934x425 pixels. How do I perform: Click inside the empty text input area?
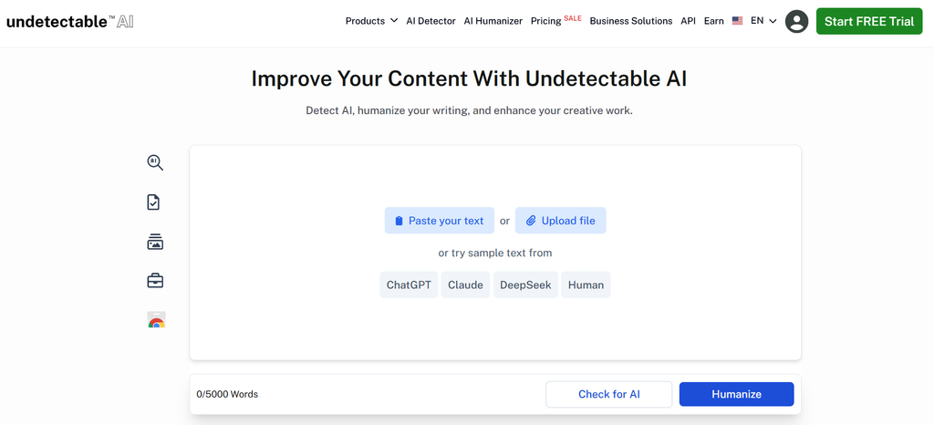pyautogui.click(x=495, y=253)
